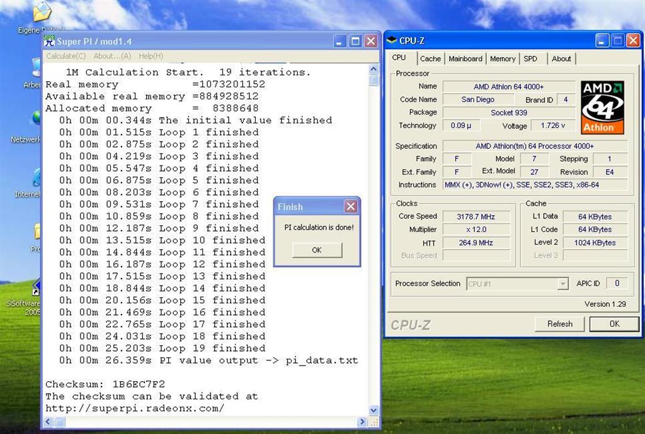Image resolution: width=645 pixels, height=434 pixels.
Task: Click the Brand ID value 4
Action: (566, 99)
